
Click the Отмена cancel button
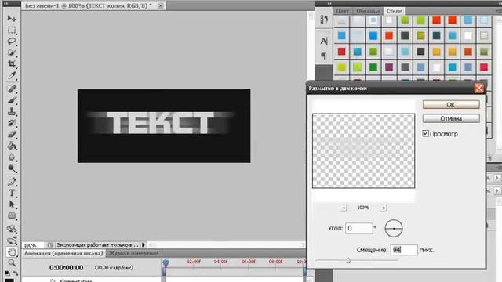coord(451,118)
